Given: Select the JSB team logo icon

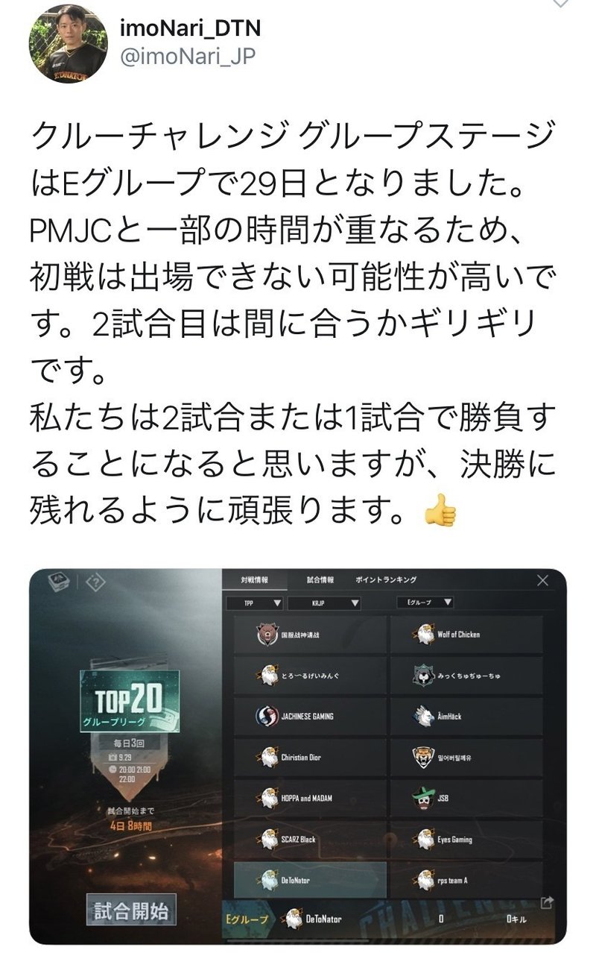Looking at the screenshot, I should click(422, 799).
